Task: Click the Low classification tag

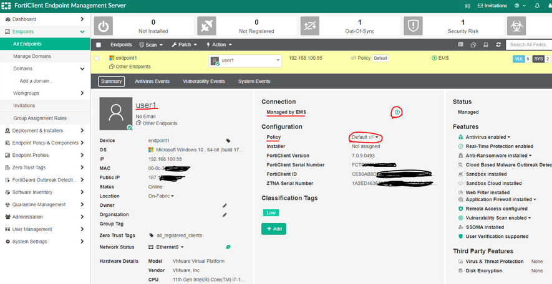Action: pos(271,213)
